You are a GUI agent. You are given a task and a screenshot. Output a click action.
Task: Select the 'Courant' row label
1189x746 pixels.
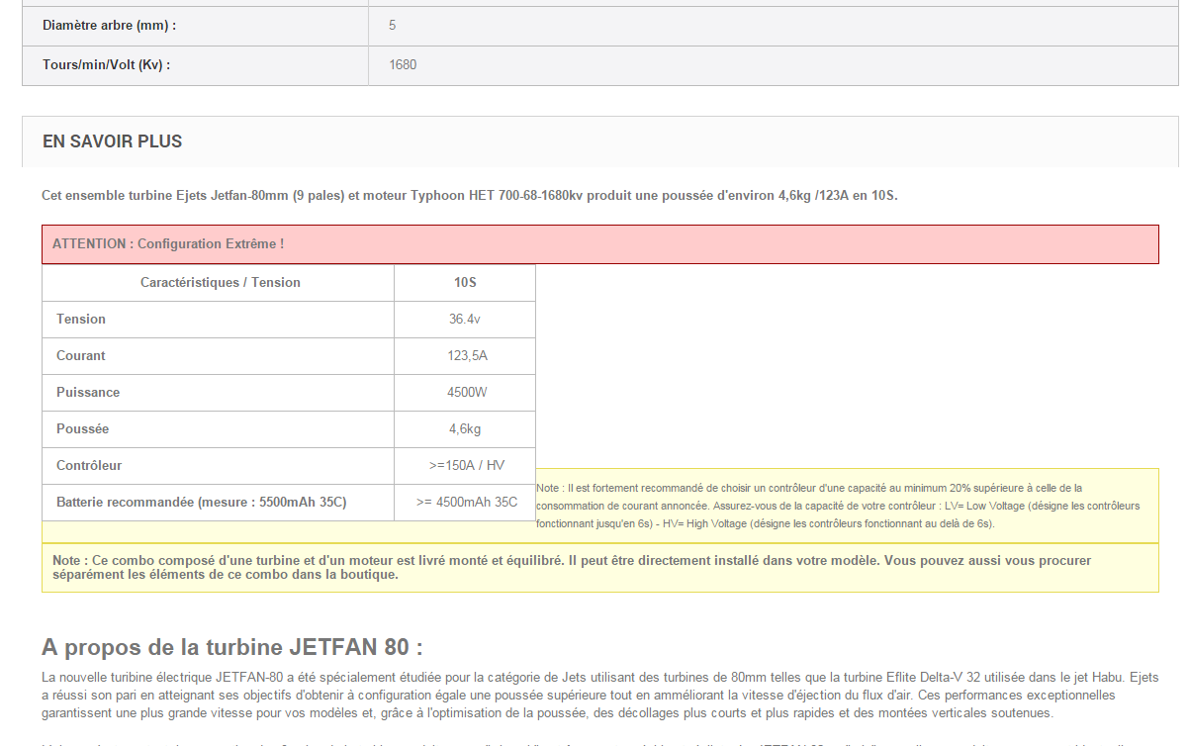click(81, 355)
